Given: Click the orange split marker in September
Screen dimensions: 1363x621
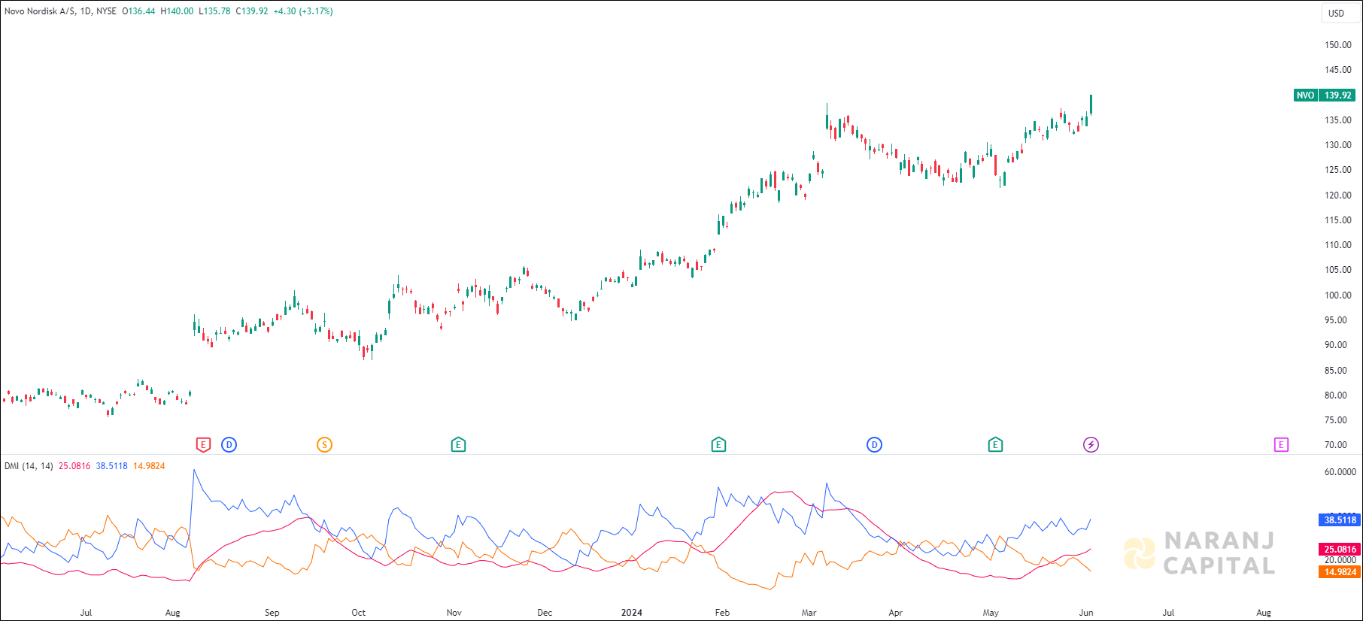Looking at the screenshot, I should click(324, 445).
